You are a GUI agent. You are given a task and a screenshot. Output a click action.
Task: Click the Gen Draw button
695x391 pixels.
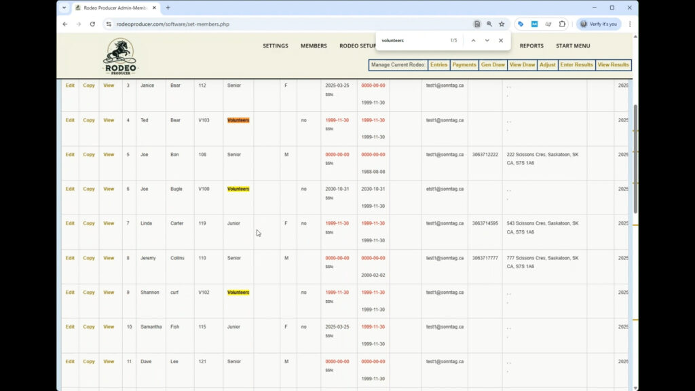coord(493,64)
